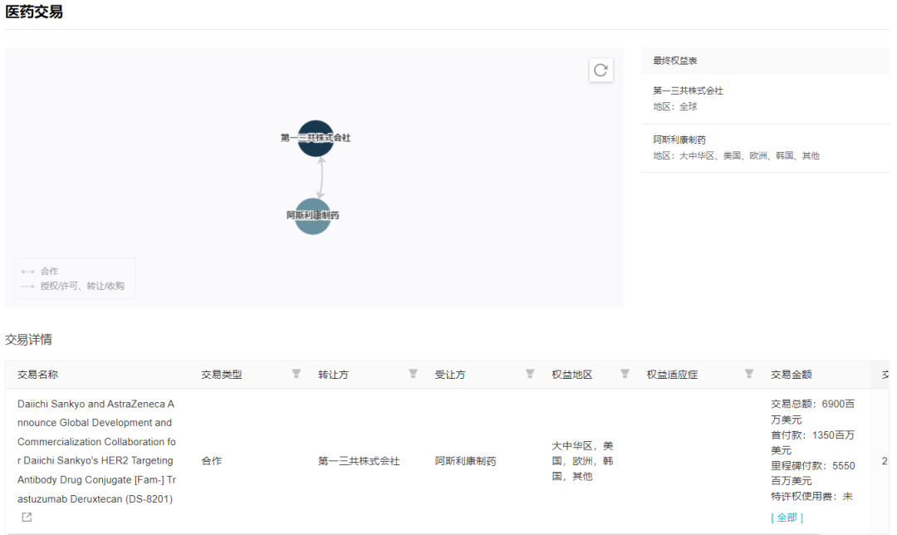
Task: Open the 受让方 column filter
Action: coord(530,374)
